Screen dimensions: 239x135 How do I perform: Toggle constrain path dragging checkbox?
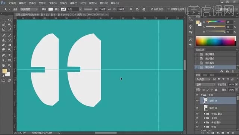(168, 9)
